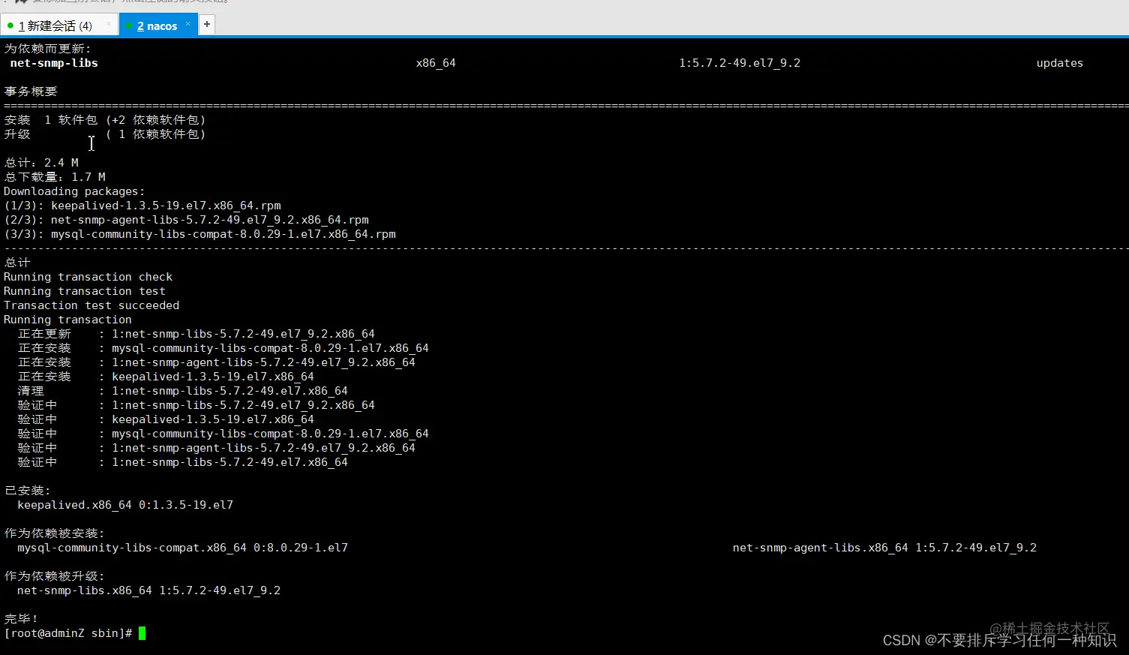Open a new session with the plus button
The width and height of the screenshot is (1129, 655).
coord(207,25)
